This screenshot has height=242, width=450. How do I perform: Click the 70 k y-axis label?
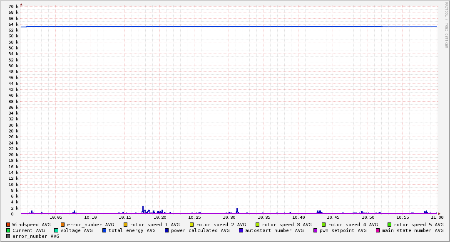coord(13,7)
